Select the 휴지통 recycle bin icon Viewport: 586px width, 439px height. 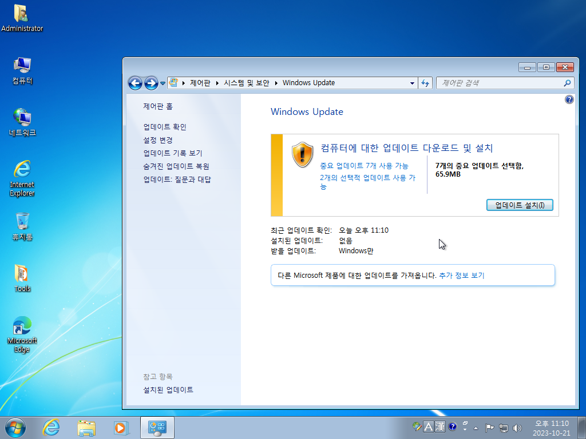[22, 226]
